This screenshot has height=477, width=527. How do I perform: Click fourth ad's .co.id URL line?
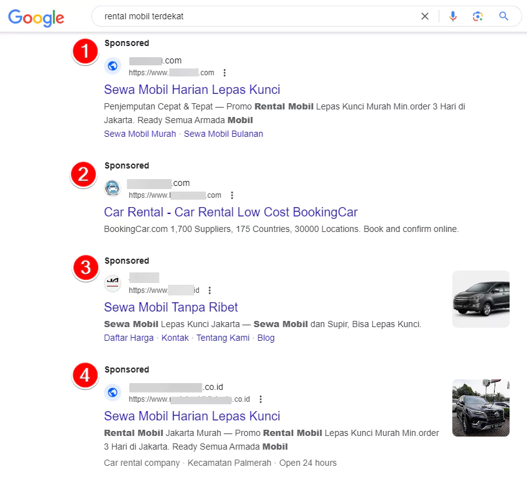pos(189,399)
